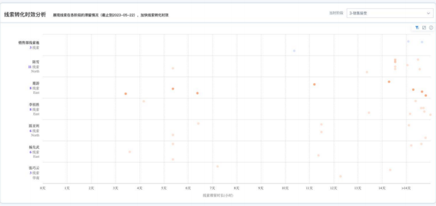436x206 pixels.
Task: Open the chart filter icon
Action: pyautogui.click(x=417, y=27)
